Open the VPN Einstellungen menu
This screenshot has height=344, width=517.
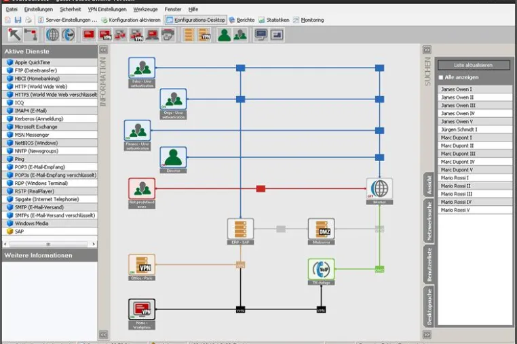tap(107, 9)
